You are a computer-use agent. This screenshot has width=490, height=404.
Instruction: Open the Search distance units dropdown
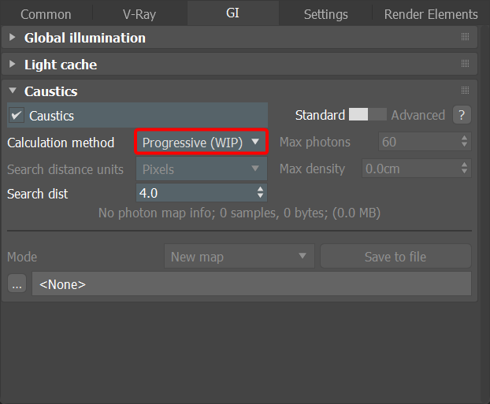pos(202,169)
